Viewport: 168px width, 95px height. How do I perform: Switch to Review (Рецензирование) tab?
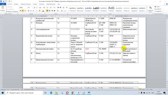(x=51, y=4)
